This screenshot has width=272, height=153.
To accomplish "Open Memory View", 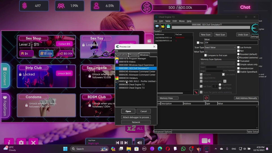I will tap(166, 98).
